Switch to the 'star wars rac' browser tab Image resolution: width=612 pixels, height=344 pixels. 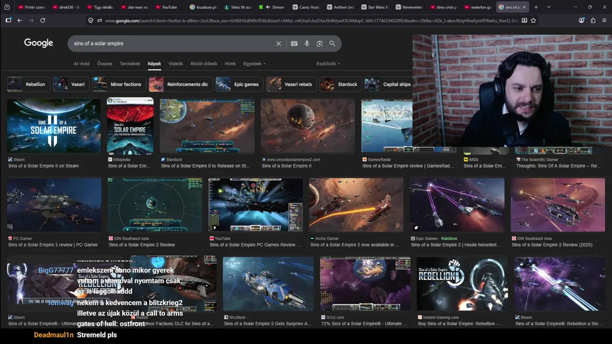coord(135,7)
